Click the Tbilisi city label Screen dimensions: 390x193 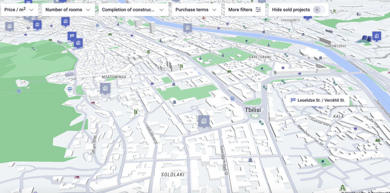click(253, 110)
